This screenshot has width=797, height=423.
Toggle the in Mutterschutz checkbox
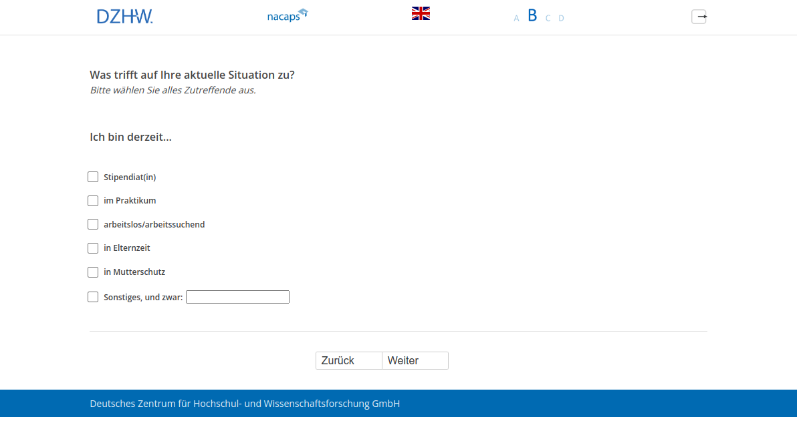coord(93,272)
